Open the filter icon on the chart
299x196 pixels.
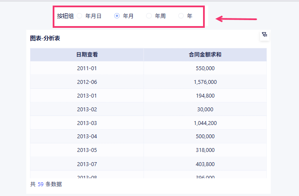coord(264,35)
